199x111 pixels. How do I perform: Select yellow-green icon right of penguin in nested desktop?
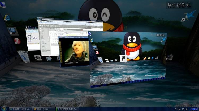pyautogui.click(x=149, y=58)
